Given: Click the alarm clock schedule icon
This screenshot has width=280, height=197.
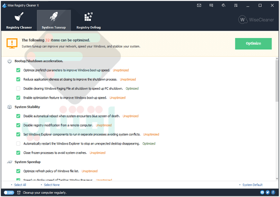Looking at the screenshot, I should (19, 193).
